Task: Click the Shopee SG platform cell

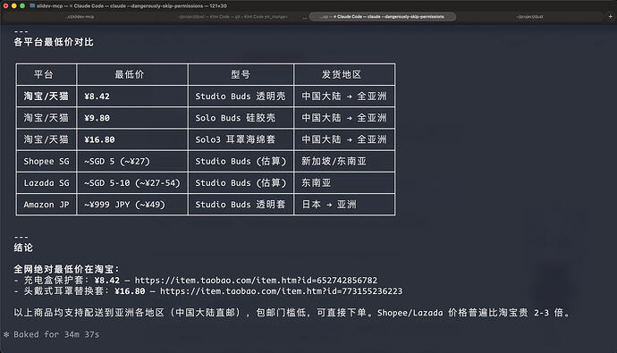Action: (x=46, y=161)
